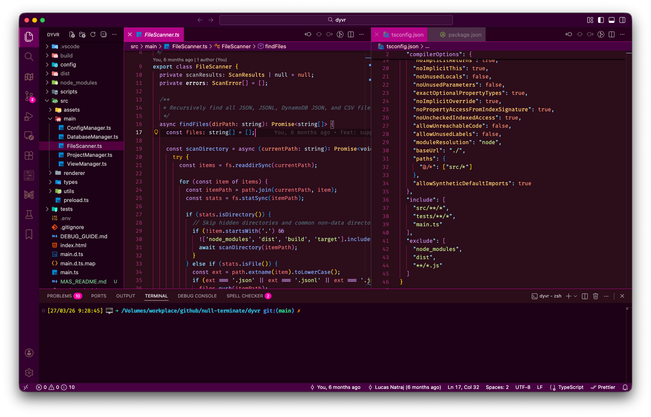Click LF end of line setting
This screenshot has width=651, height=417.
540,387
